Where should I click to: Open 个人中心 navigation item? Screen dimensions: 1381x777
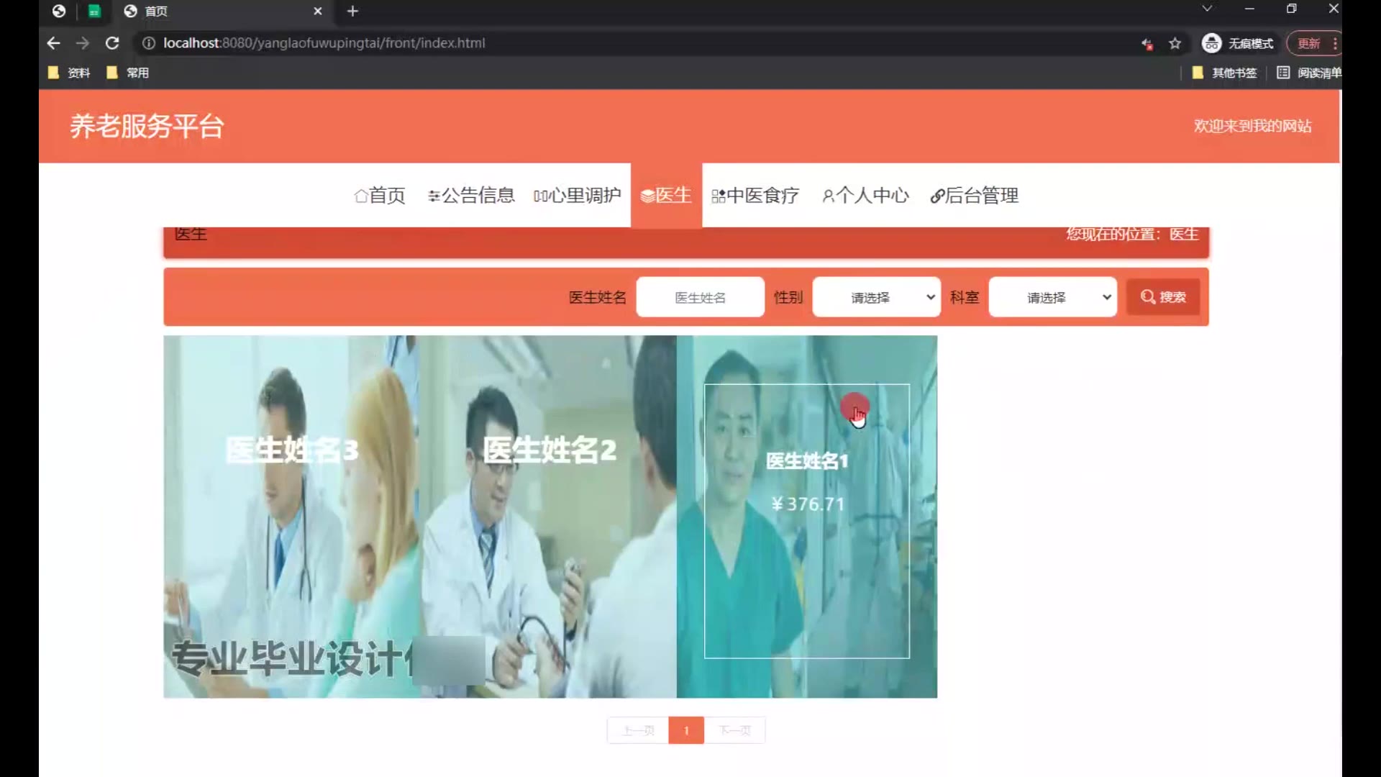tap(865, 196)
